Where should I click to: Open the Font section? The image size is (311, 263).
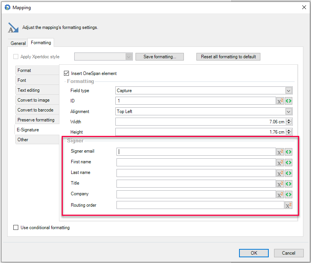tap(37, 80)
